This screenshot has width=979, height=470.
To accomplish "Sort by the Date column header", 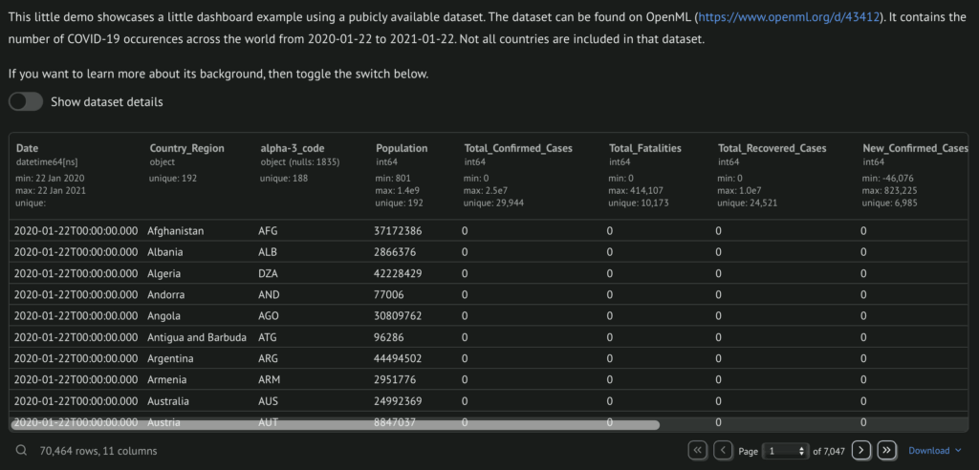I will [x=28, y=148].
